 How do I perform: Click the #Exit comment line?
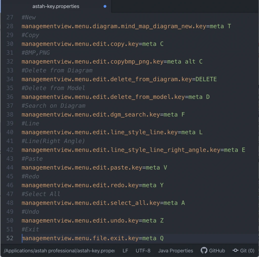tap(30, 229)
